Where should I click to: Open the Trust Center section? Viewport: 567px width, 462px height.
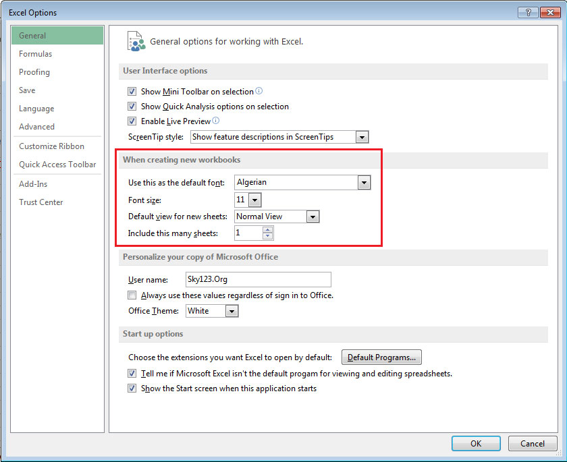[x=40, y=202]
